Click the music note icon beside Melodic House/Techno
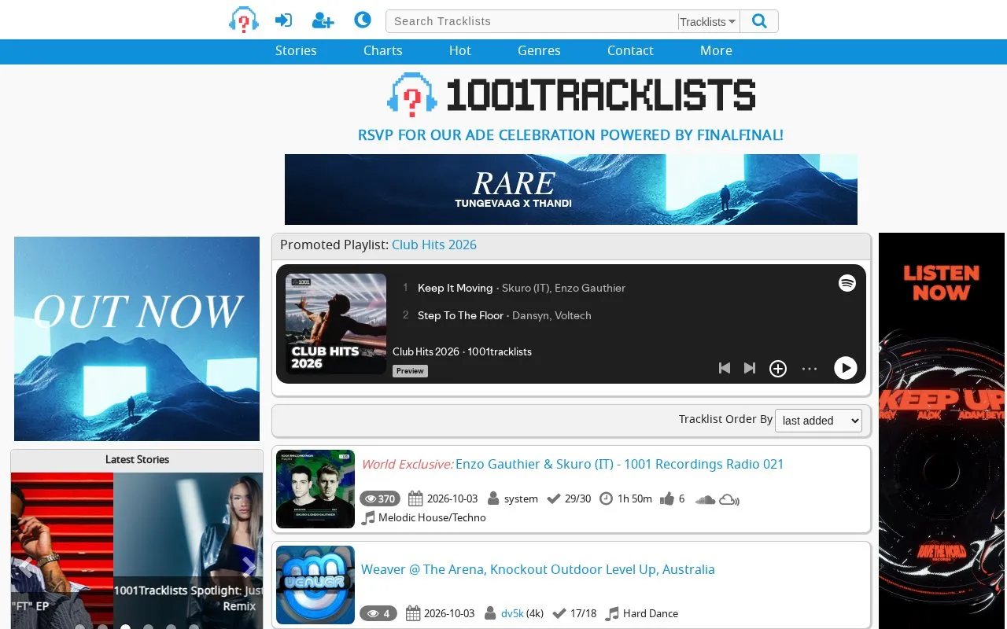This screenshot has height=629, width=1007. [368, 517]
